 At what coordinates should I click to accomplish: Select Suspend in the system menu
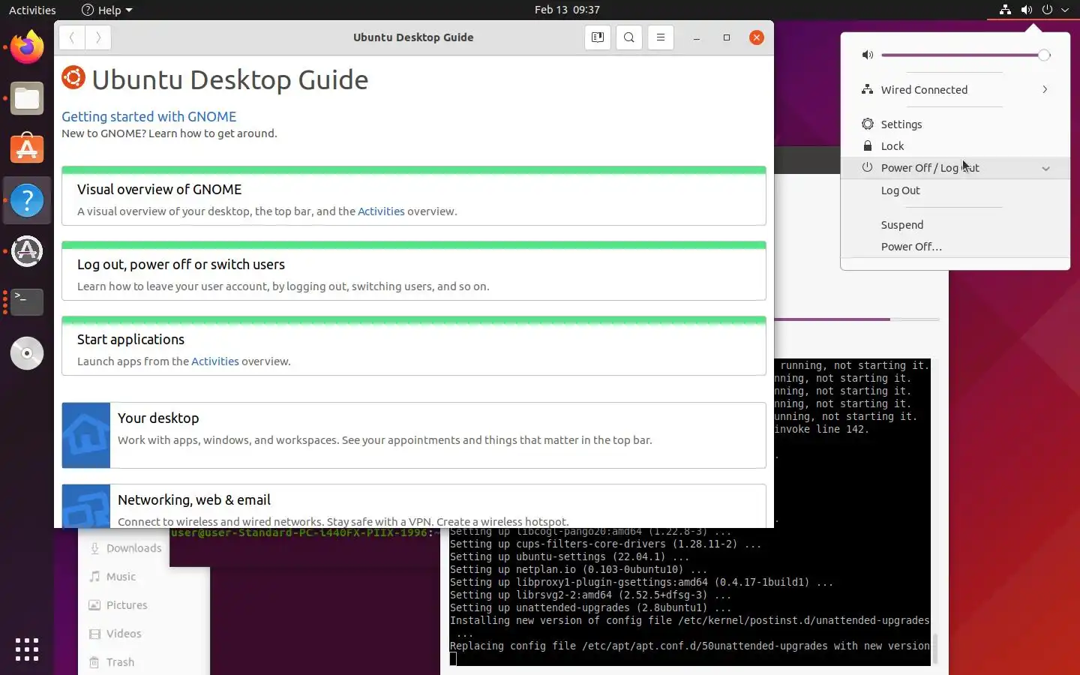(x=955, y=225)
